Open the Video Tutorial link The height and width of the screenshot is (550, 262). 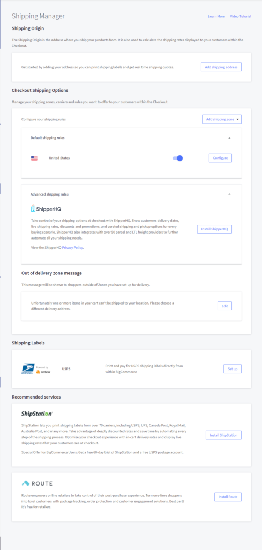click(241, 17)
